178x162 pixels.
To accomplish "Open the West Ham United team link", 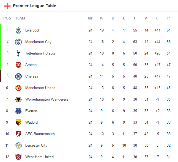I will coord(39,157).
